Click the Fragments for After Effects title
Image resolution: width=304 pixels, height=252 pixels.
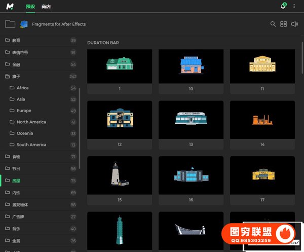point(59,24)
